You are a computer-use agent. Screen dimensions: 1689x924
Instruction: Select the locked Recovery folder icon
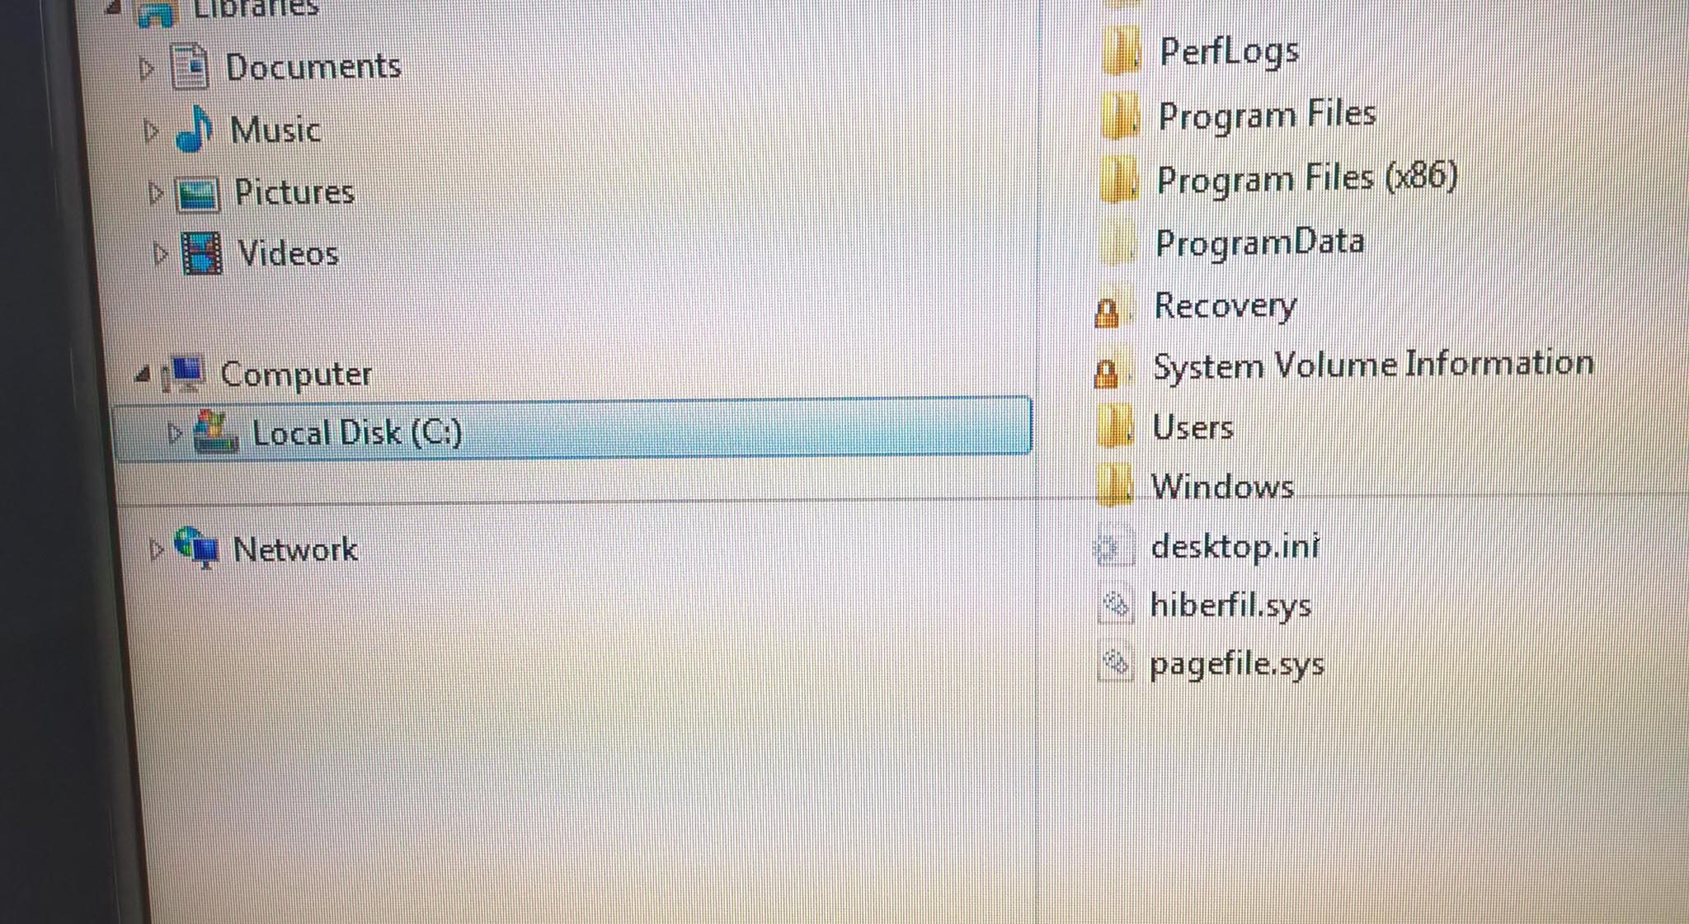coord(1107,311)
